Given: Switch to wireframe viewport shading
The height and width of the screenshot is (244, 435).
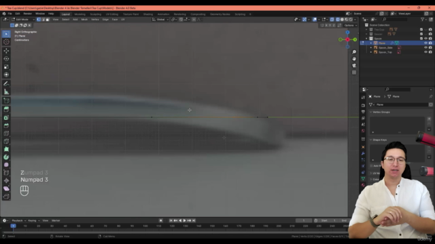Looking at the screenshot, I should tap(338, 20).
